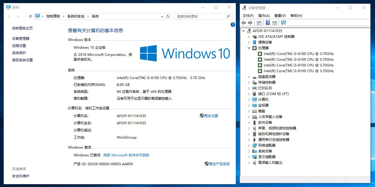Toggle the show/hide console tree toolbar icon
The width and height of the screenshot is (375, 187).
click(259, 23)
